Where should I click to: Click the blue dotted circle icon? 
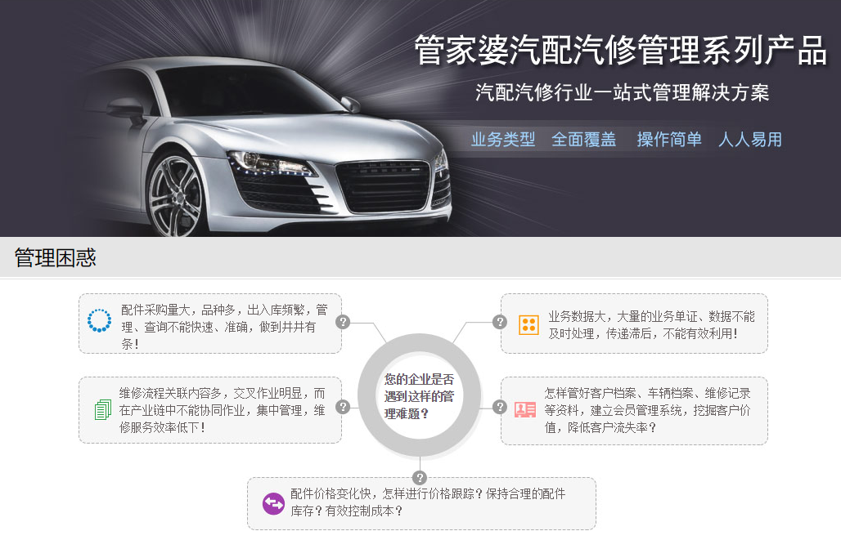coord(99,320)
